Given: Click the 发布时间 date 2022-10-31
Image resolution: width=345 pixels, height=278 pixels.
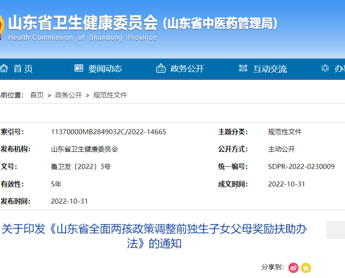Looking at the screenshot, I should [x=69, y=201].
